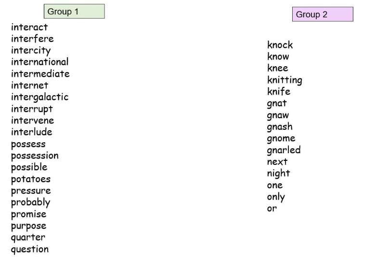Screen dimensions: 375x257
Task: Select the word "interact"
Action: click(x=29, y=27)
